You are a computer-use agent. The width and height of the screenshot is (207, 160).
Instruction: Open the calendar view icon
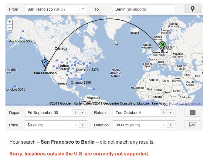(x=193, y=112)
